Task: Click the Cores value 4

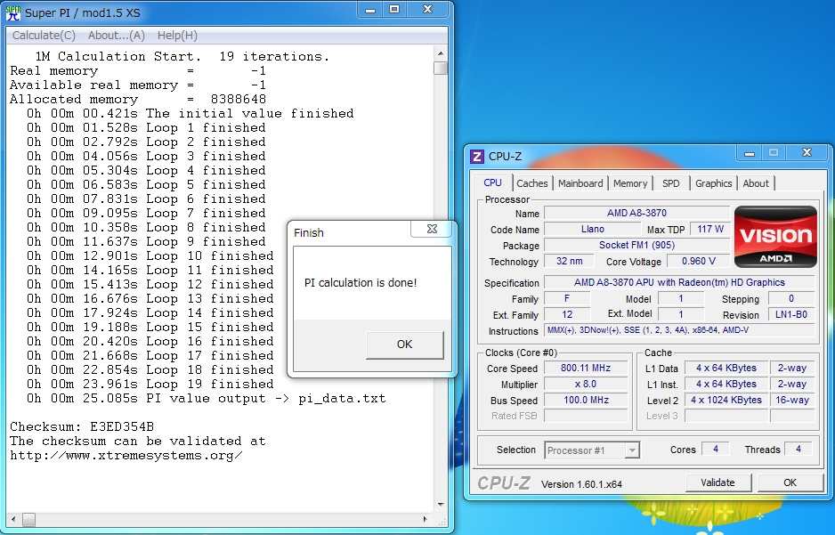Action: [x=715, y=450]
